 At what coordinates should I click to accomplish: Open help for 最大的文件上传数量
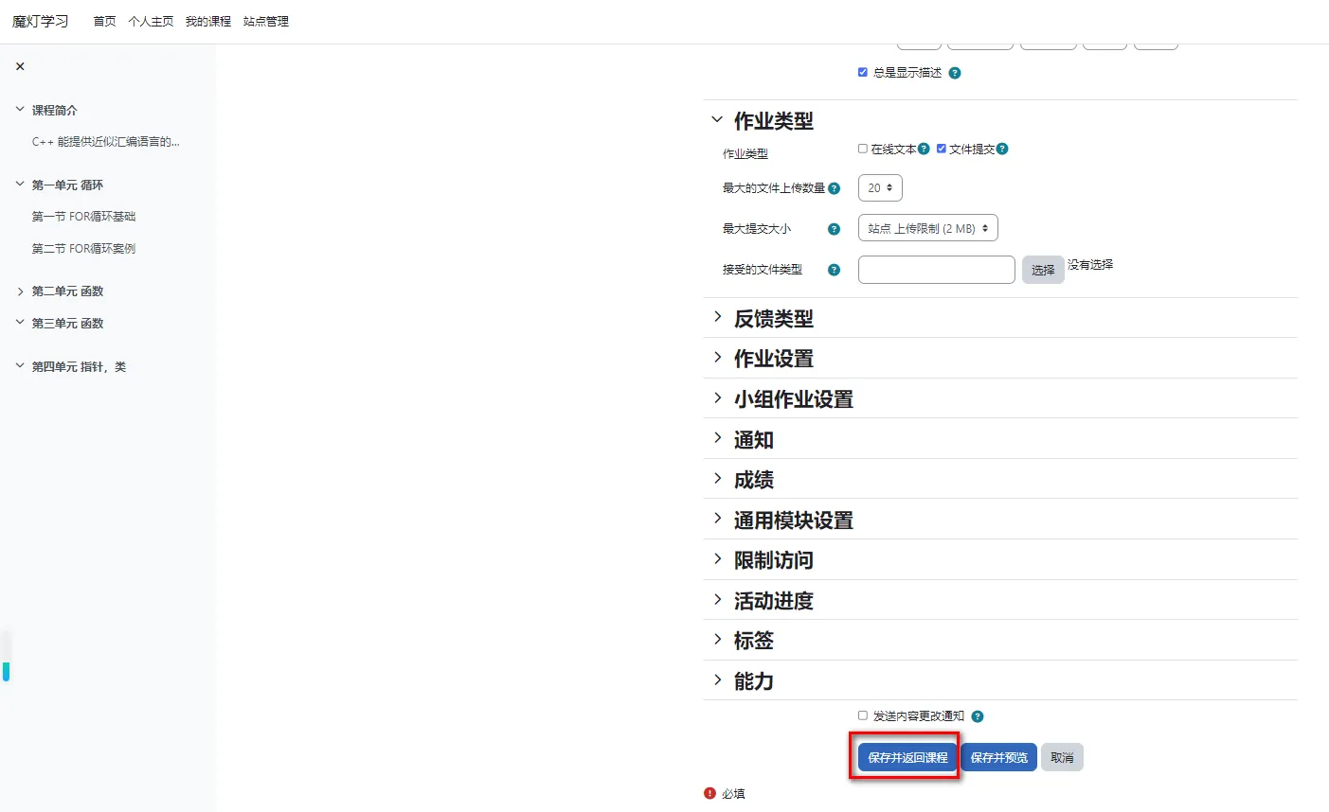click(x=835, y=188)
